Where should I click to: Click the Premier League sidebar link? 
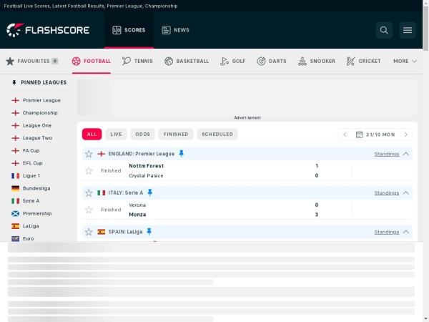point(41,100)
